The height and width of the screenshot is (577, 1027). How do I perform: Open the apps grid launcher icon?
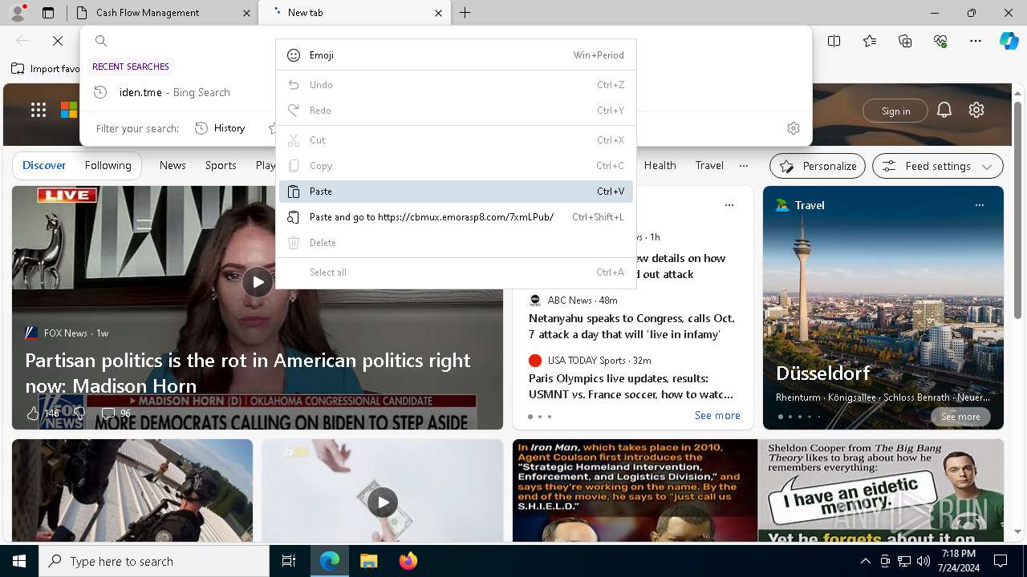pyautogui.click(x=39, y=111)
